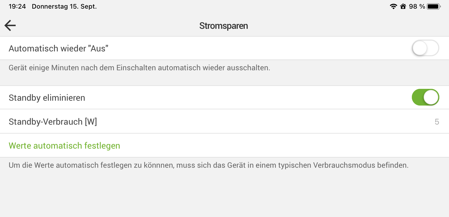Tap the description about automatic switch-off
The image size is (449, 217).
point(139,68)
